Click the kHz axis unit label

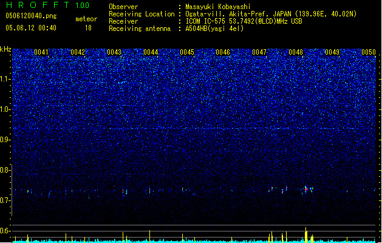pos(5,49)
